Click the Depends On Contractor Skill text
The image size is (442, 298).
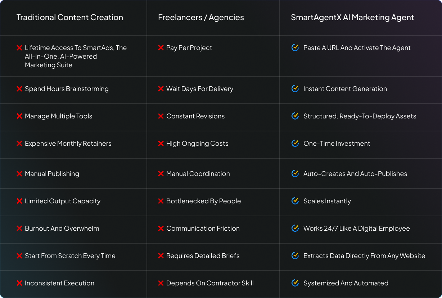210,283
